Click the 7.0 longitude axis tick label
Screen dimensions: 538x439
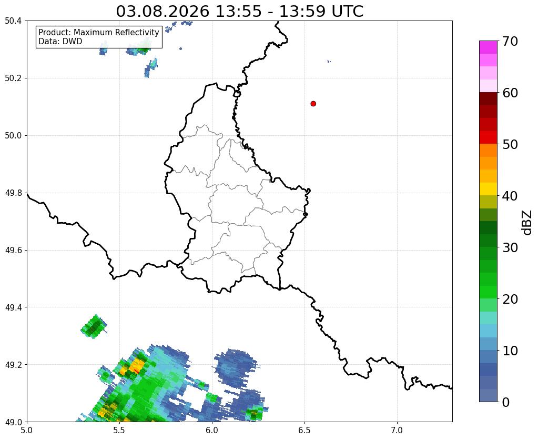coord(397,430)
